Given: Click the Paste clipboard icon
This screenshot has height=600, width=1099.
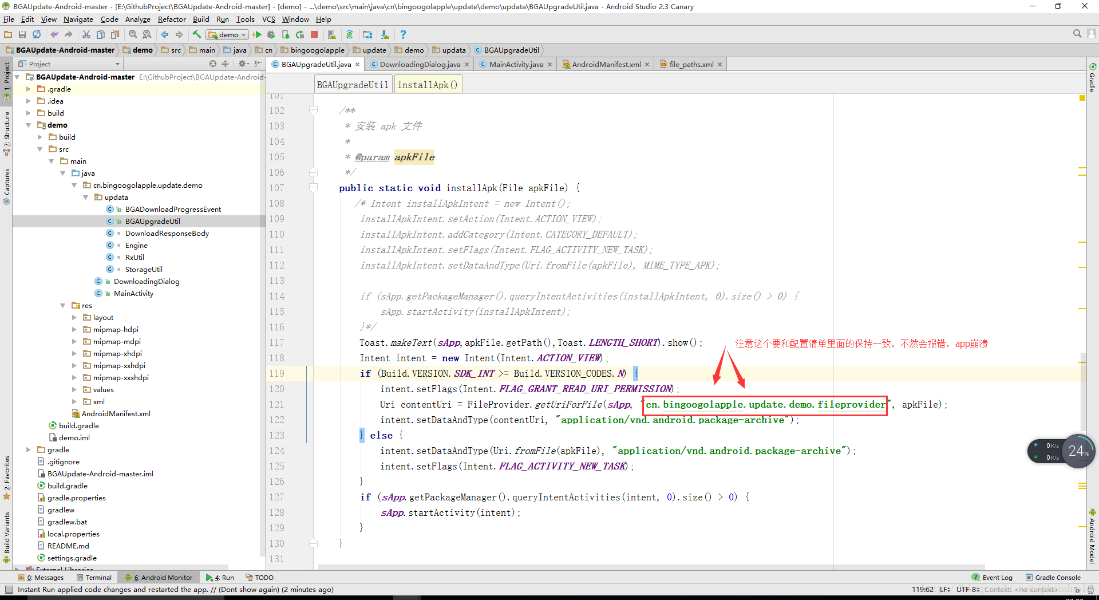Looking at the screenshot, I should click(115, 35).
